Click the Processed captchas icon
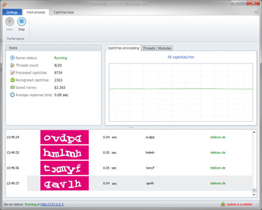Image resolution: width=262 pixels, height=210 pixels. tap(12, 72)
